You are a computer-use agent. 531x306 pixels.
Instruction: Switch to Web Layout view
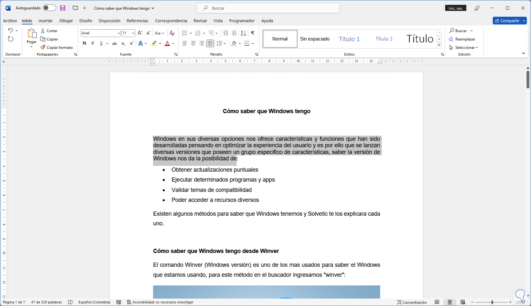pos(462,302)
